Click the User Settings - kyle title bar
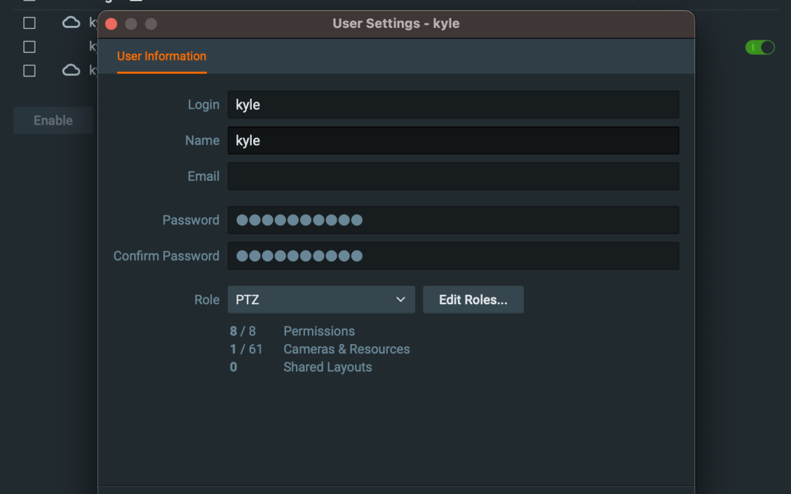 tap(396, 24)
